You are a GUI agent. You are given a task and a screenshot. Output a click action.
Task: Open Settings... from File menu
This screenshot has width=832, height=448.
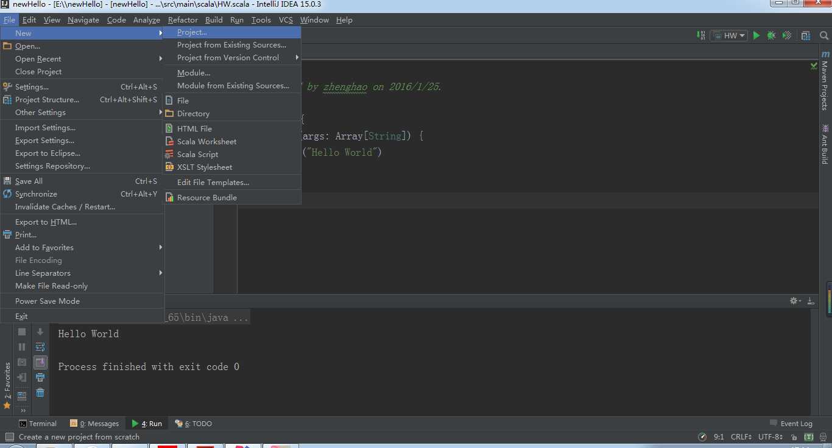tap(82, 87)
